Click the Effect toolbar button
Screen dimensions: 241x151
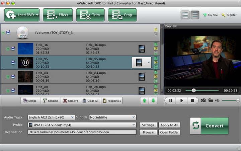click(58, 15)
